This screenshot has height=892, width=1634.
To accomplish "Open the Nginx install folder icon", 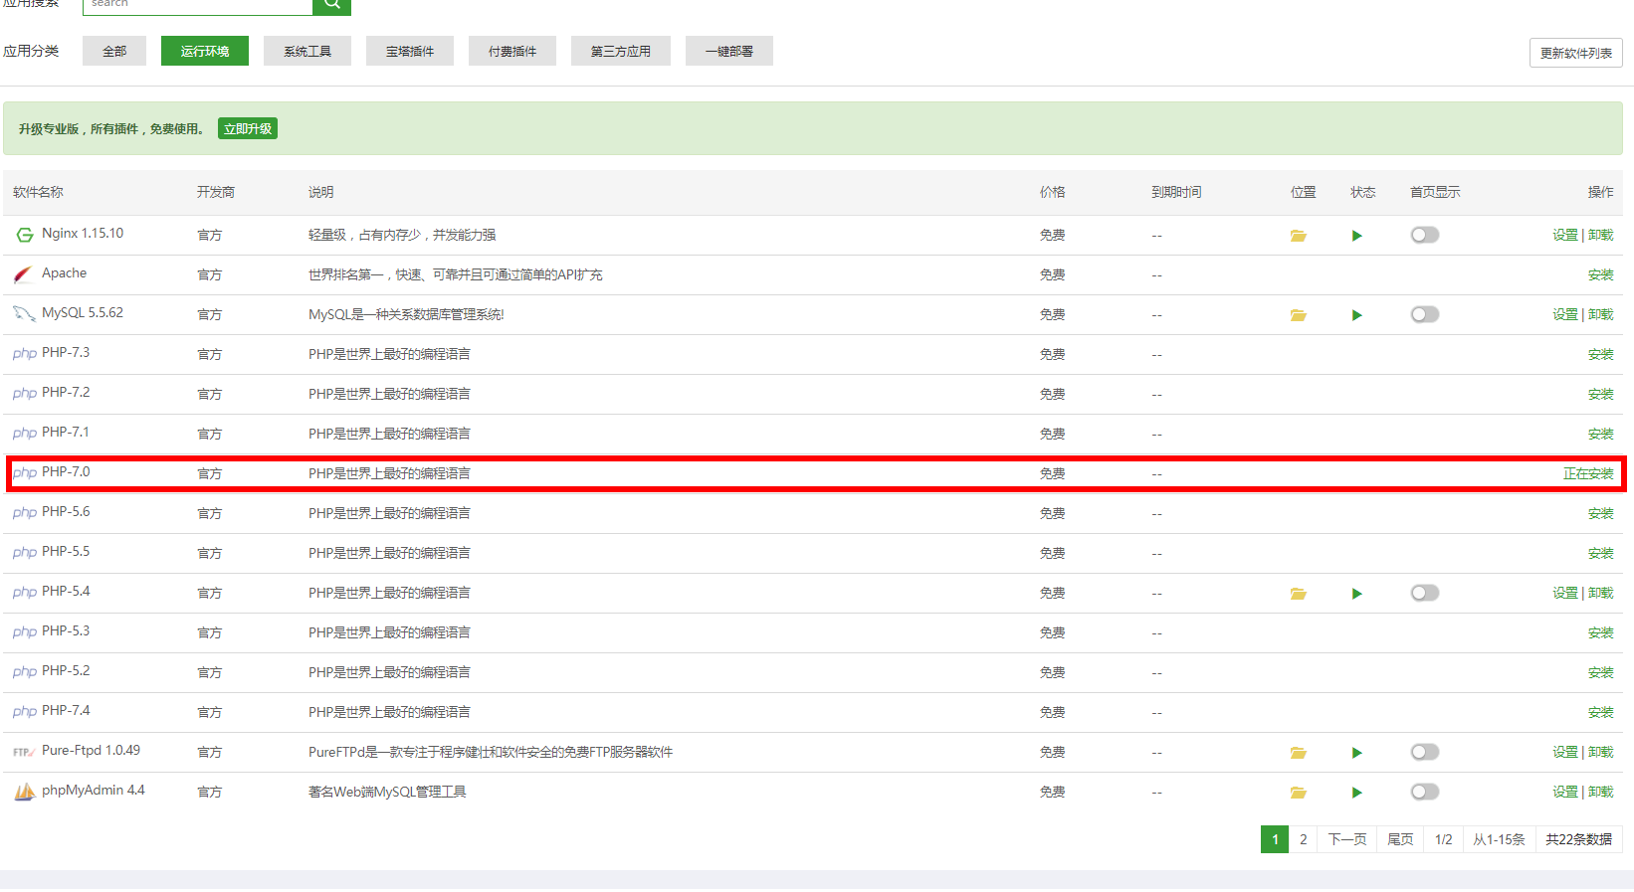I will pos(1298,236).
